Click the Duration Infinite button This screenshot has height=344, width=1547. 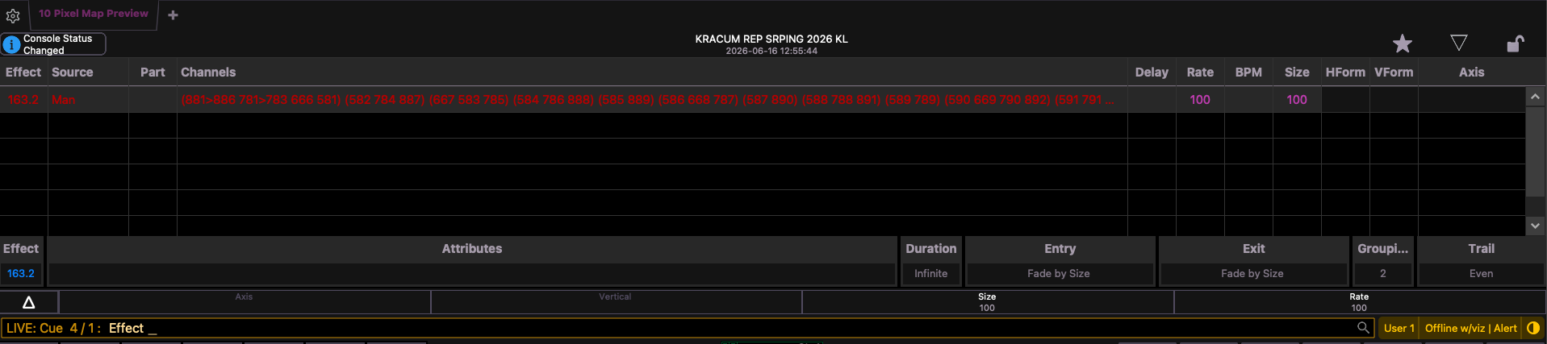(930, 274)
